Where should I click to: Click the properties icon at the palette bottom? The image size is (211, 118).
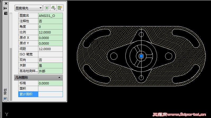coord(5,100)
